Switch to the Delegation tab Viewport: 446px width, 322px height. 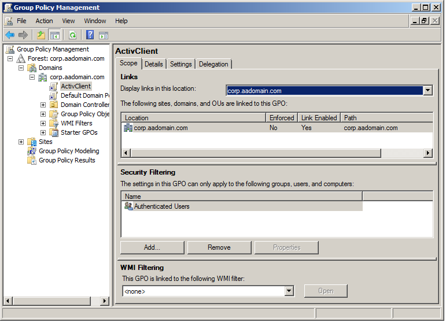pos(213,64)
